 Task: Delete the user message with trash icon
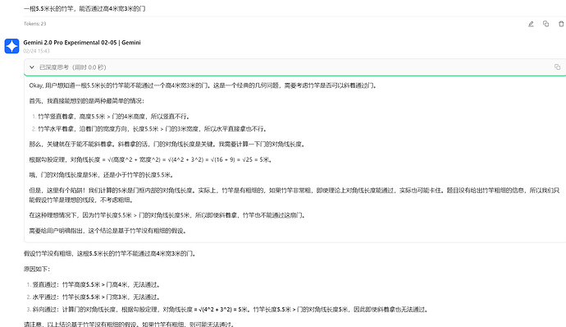[561, 24]
